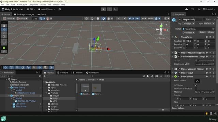The width and height of the screenshot is (218, 122).
Task: Expand Imported Assets folder
Action: tap(46, 85)
